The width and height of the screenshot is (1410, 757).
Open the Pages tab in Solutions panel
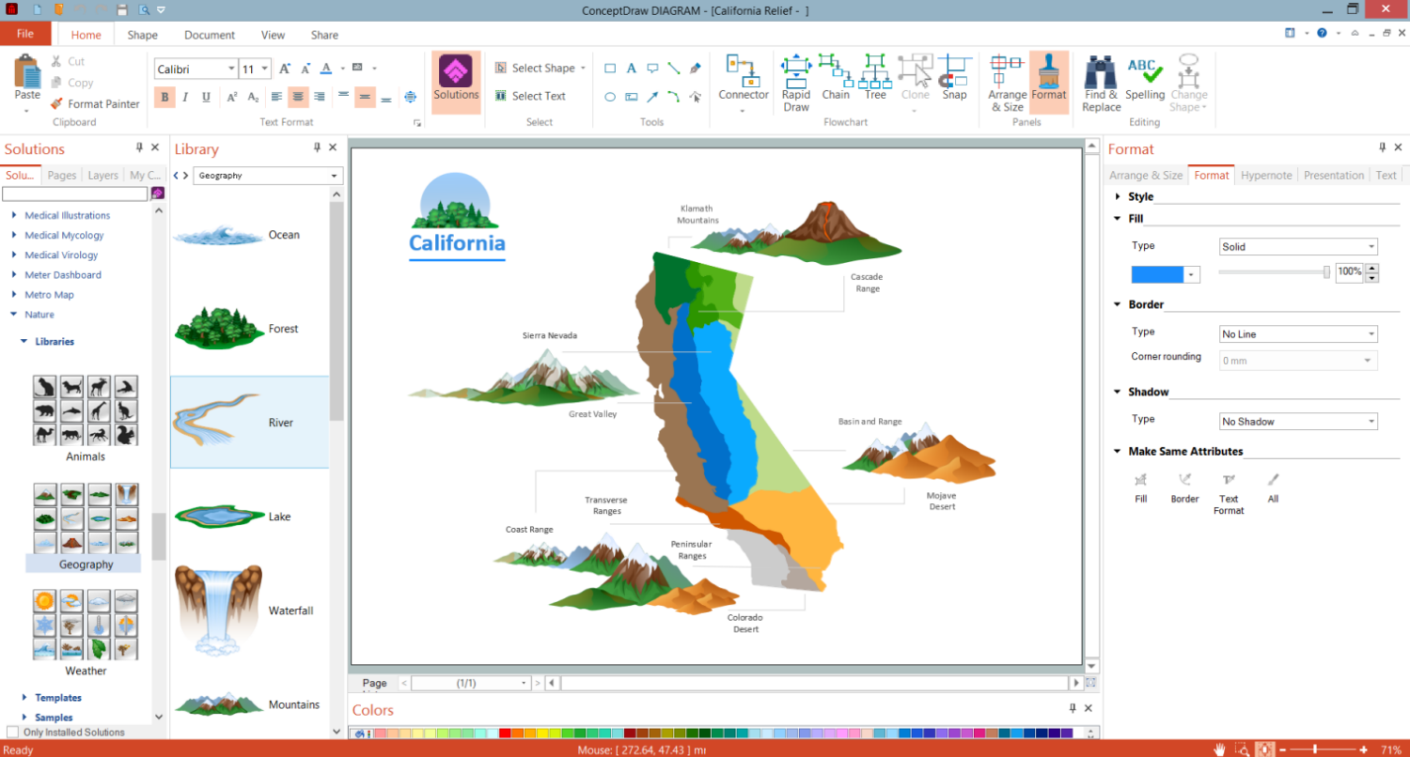[x=62, y=176]
